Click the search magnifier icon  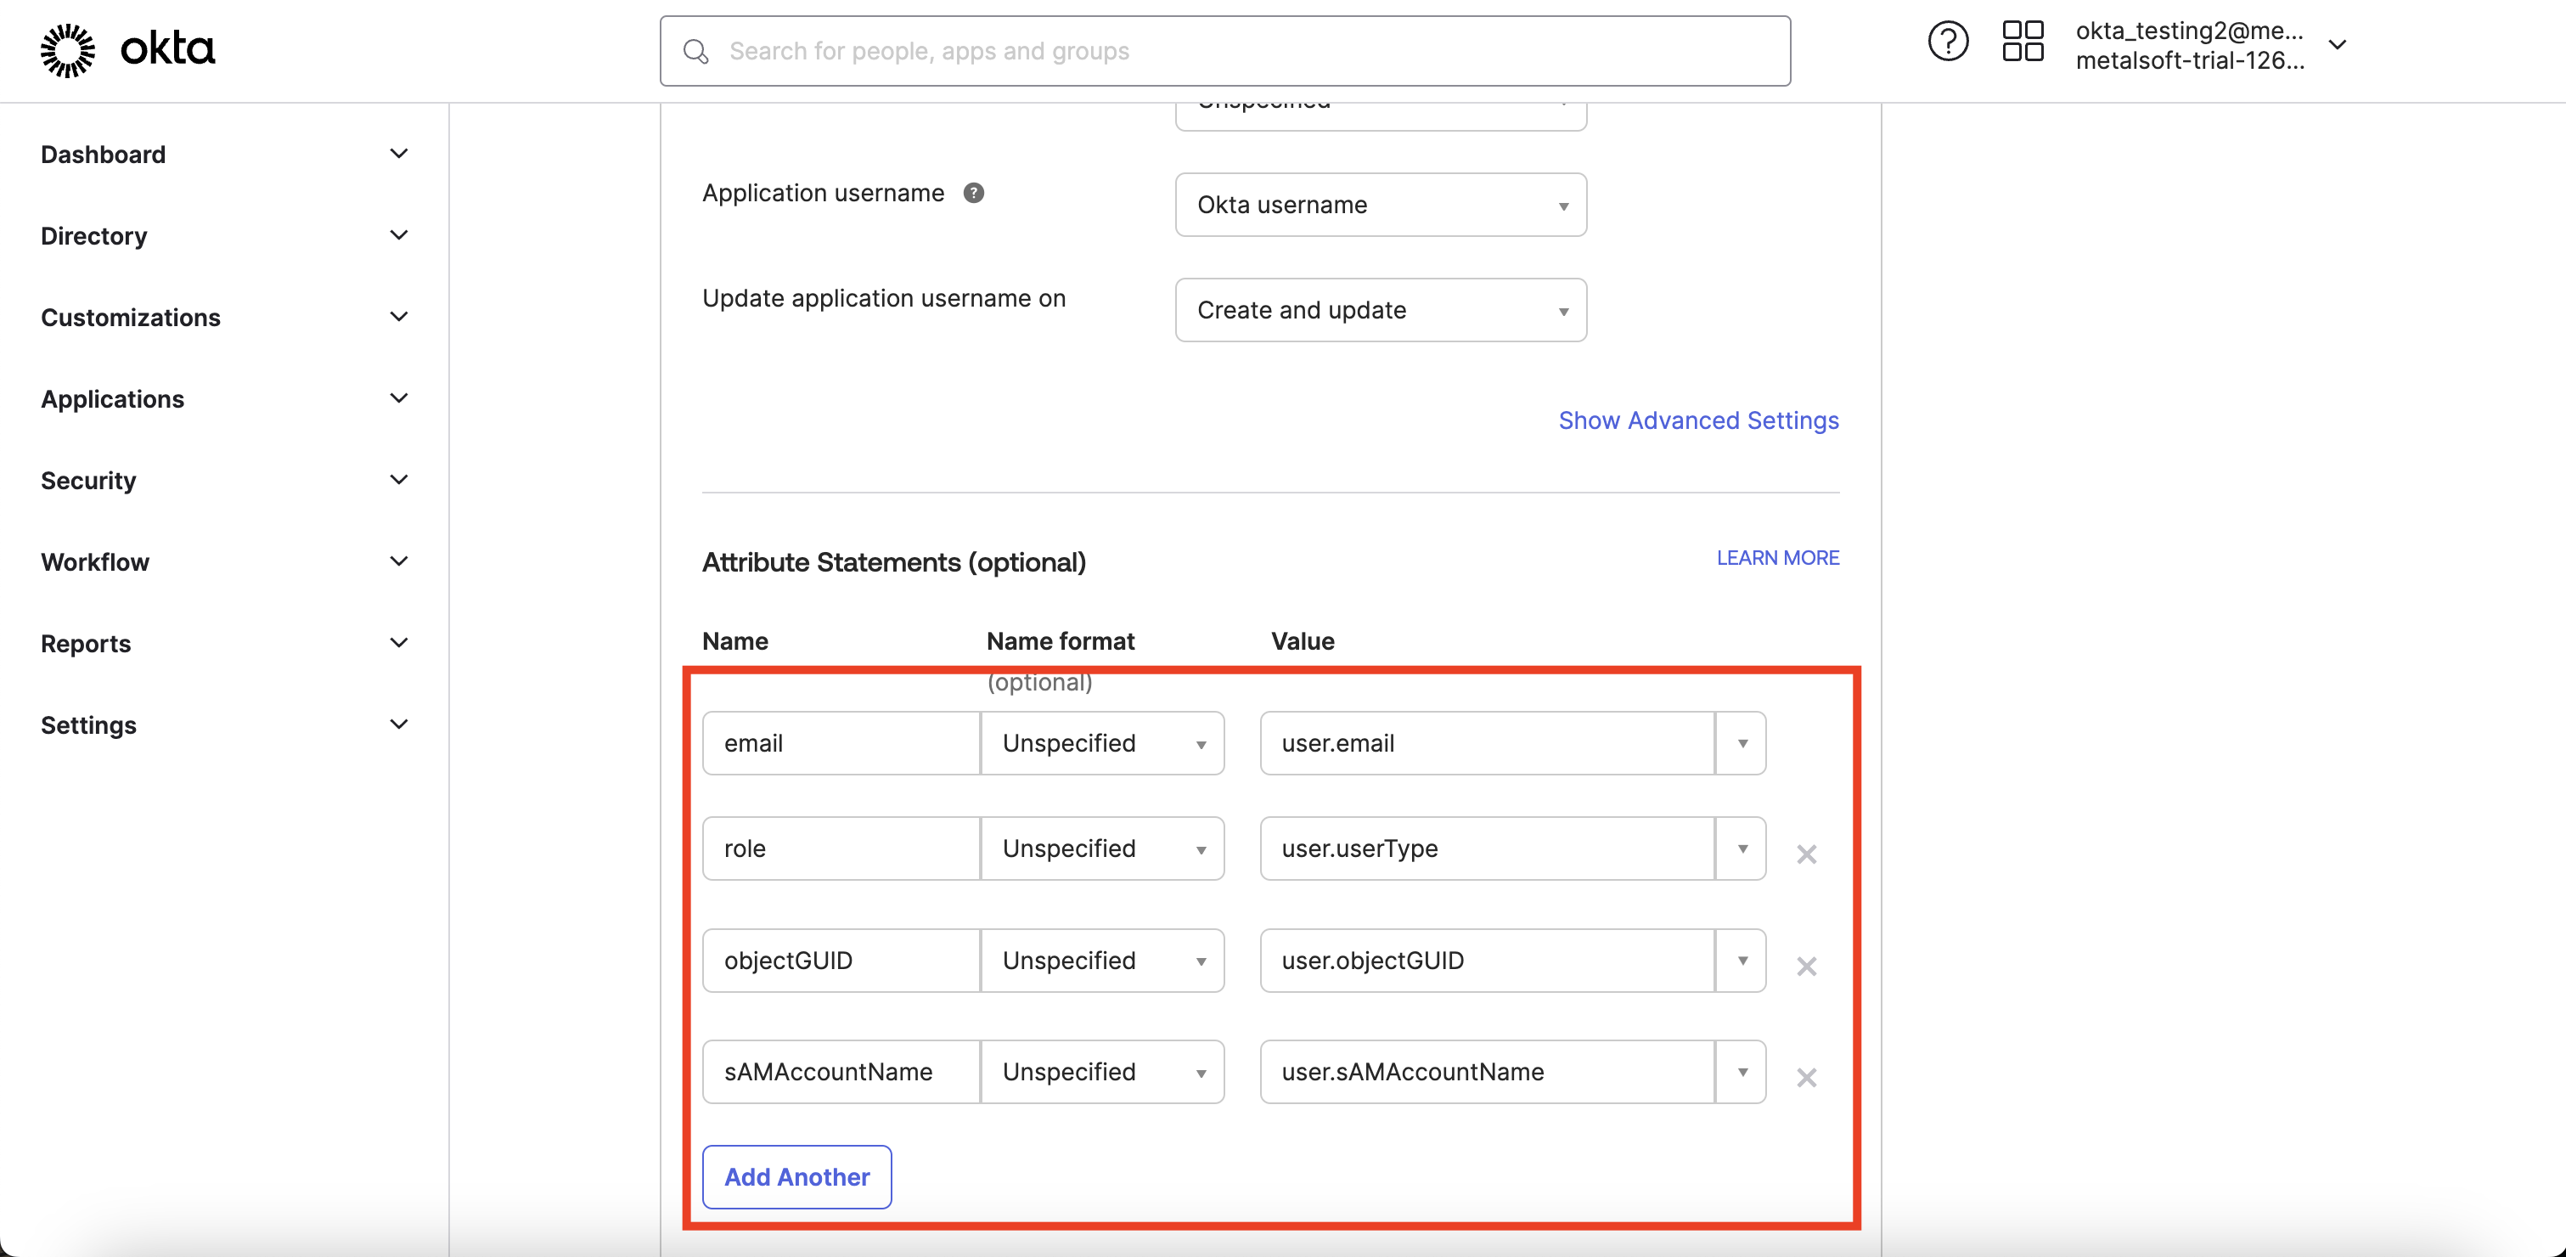point(695,52)
